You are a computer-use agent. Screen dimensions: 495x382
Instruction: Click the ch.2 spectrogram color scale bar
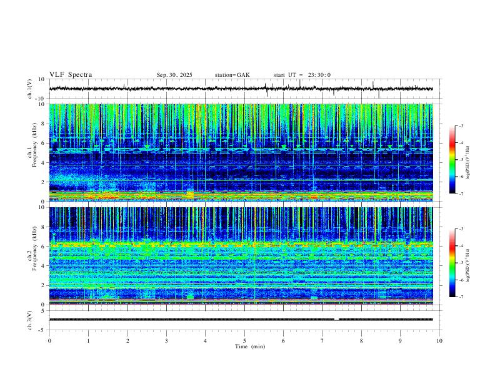[x=452, y=263]
